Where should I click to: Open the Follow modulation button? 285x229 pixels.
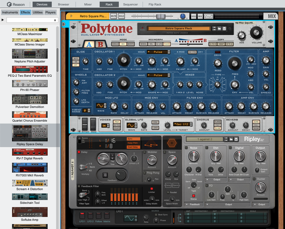pos(99,216)
